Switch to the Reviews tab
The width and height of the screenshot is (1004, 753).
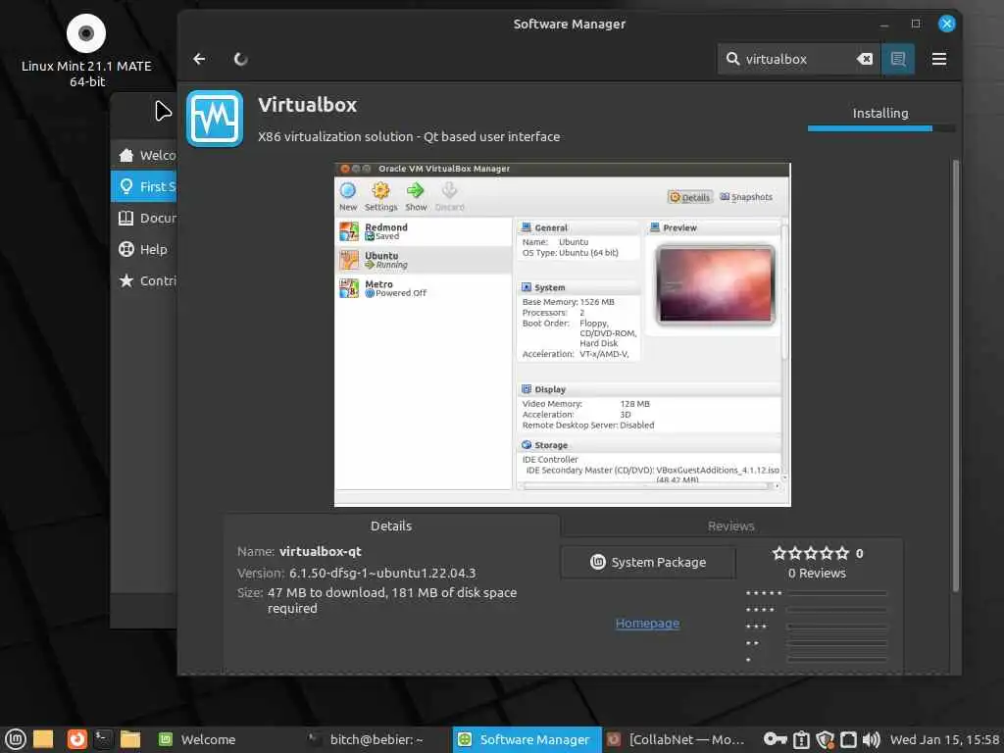[x=730, y=526]
